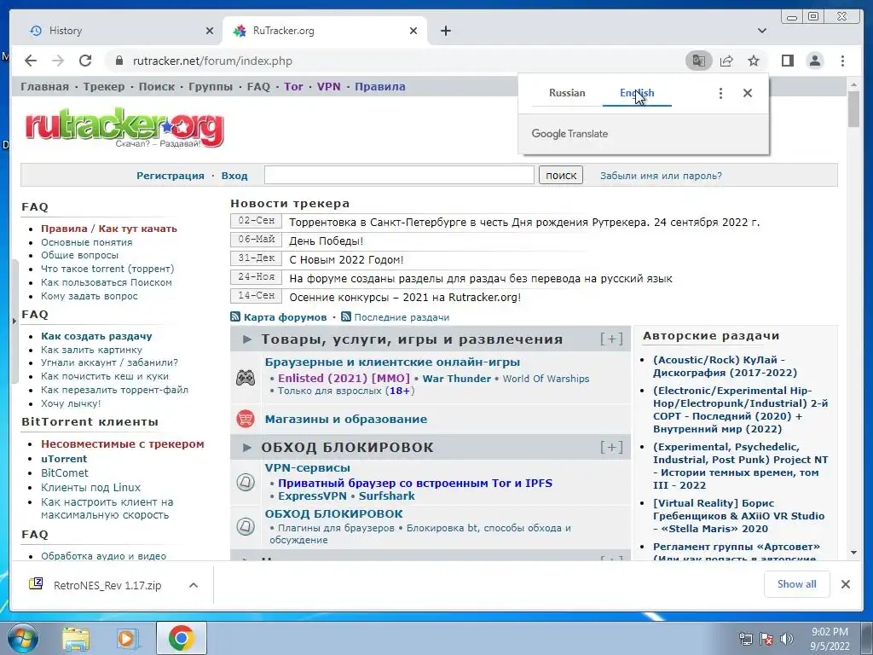Click the поиск search button
This screenshot has width=873, height=655.
(x=561, y=175)
